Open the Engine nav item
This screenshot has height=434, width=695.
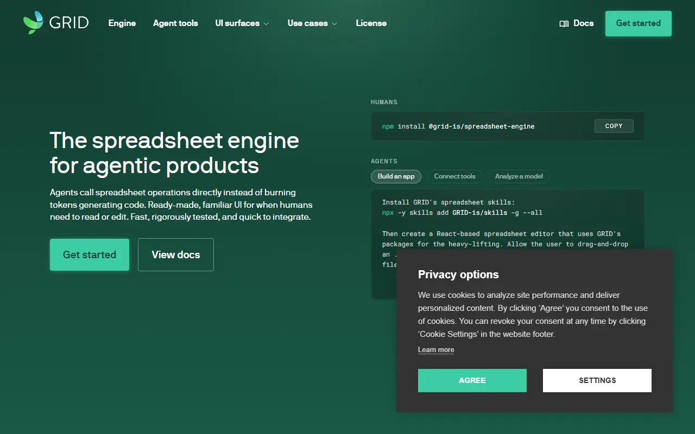pyautogui.click(x=122, y=23)
